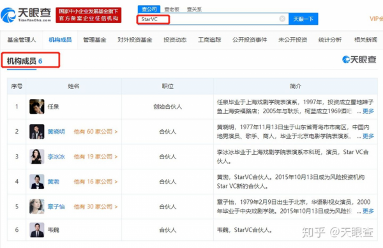This screenshot has height=248, width=383.
Task: Switch to the 查关系 search tab
Action: pos(195,10)
